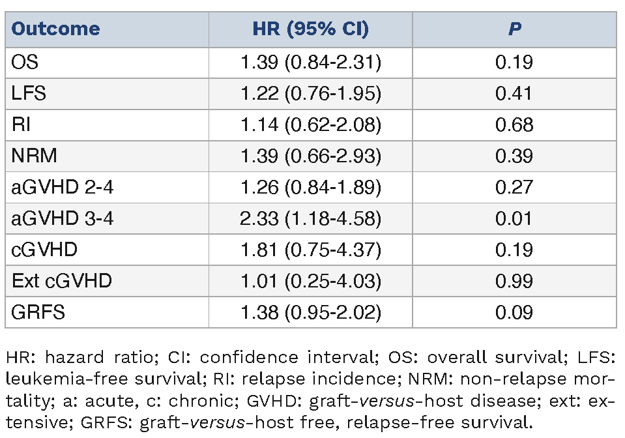Click hazard ratio 2.33 (1.18-4.58)
Screen dimensions: 625x438
tap(310, 219)
